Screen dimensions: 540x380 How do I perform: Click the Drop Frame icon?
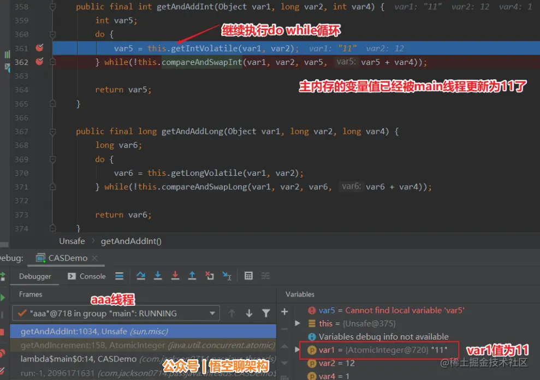[209, 276]
